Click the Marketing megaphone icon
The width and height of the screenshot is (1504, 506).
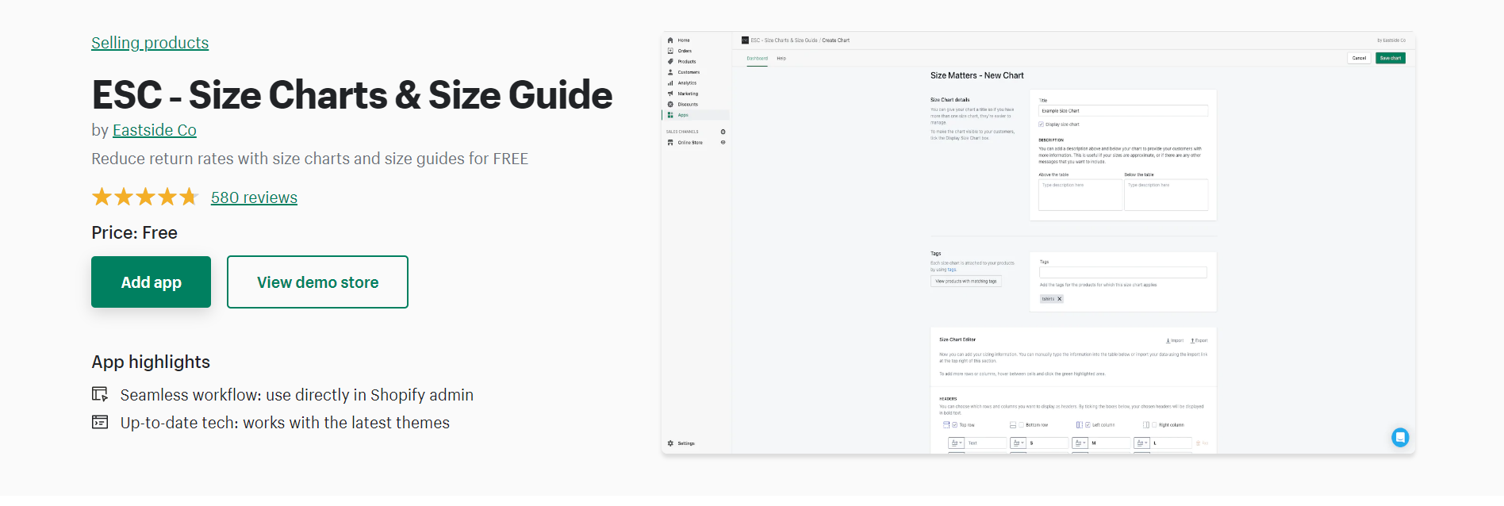pos(670,94)
